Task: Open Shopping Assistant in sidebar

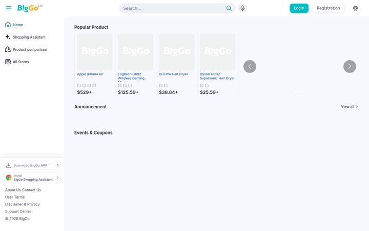Action: click(x=29, y=37)
